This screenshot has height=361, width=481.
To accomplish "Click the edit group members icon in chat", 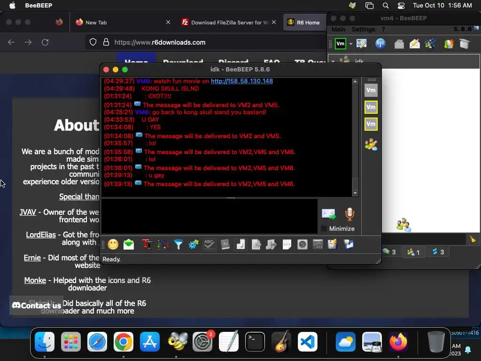I will point(371,145).
